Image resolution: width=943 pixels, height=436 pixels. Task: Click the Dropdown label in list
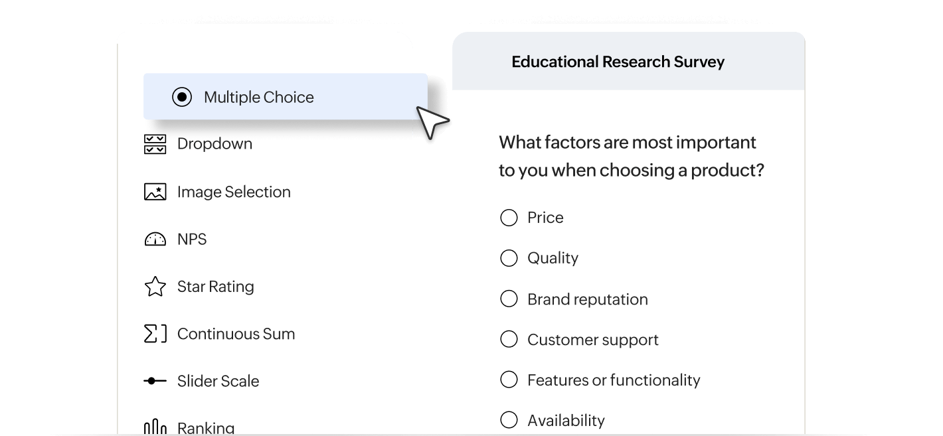pyautogui.click(x=214, y=144)
